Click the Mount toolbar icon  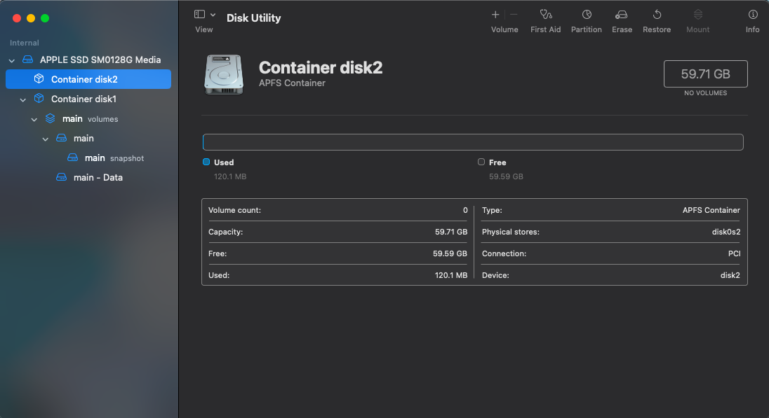point(697,18)
